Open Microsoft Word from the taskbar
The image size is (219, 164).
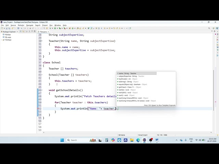[x=157, y=140]
